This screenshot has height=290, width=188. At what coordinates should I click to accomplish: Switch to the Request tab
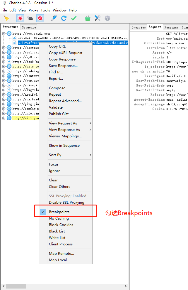[155, 27]
